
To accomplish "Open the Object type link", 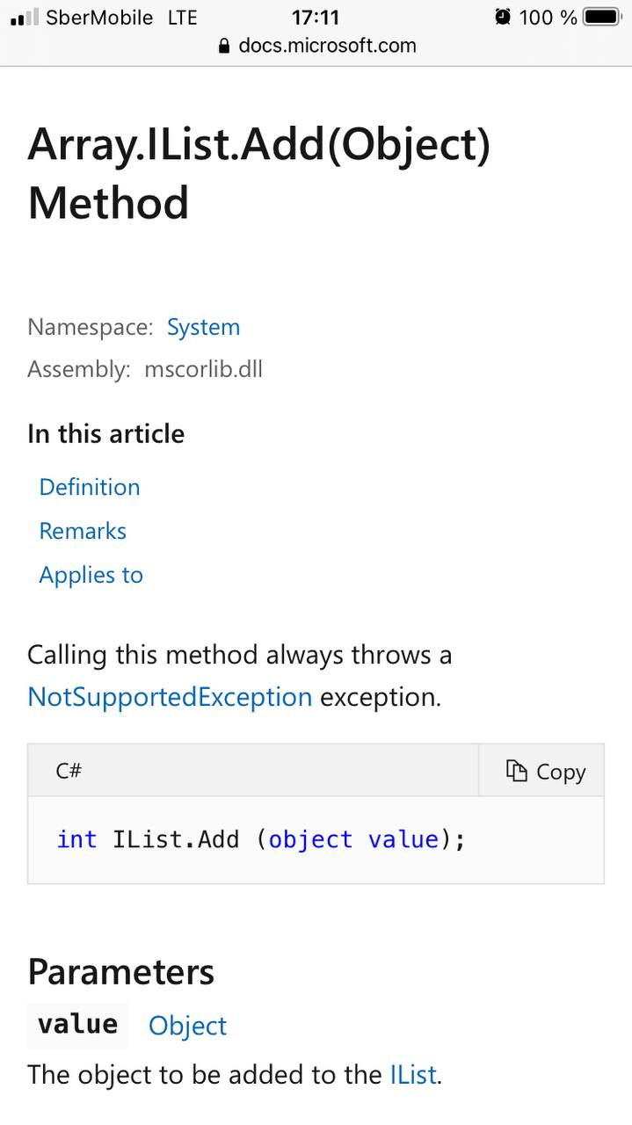I will [187, 1026].
